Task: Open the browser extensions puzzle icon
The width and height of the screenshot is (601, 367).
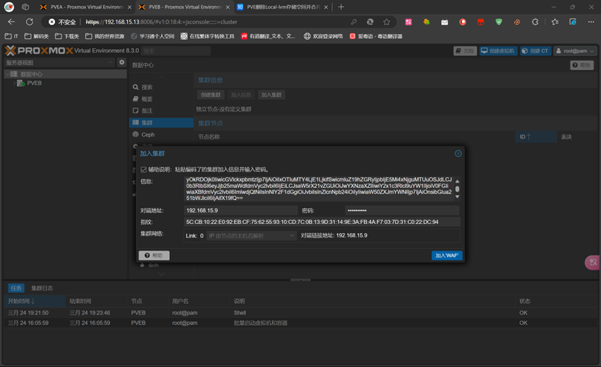Action: 535,22
